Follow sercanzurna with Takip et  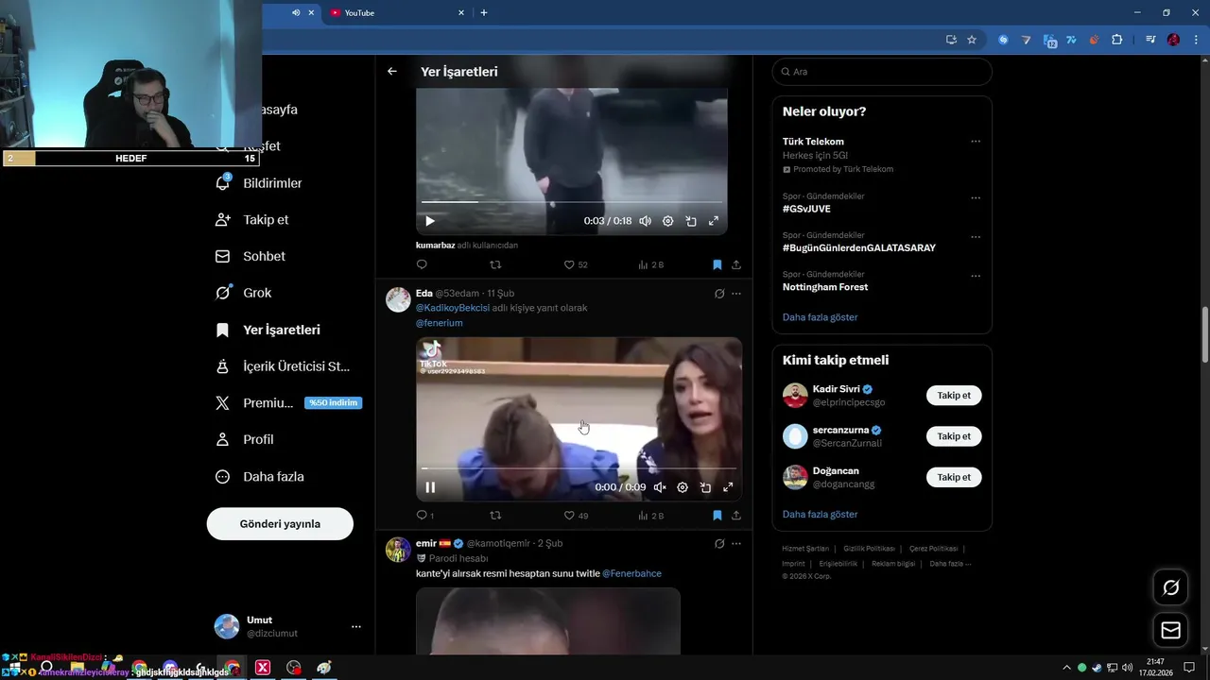[954, 436]
